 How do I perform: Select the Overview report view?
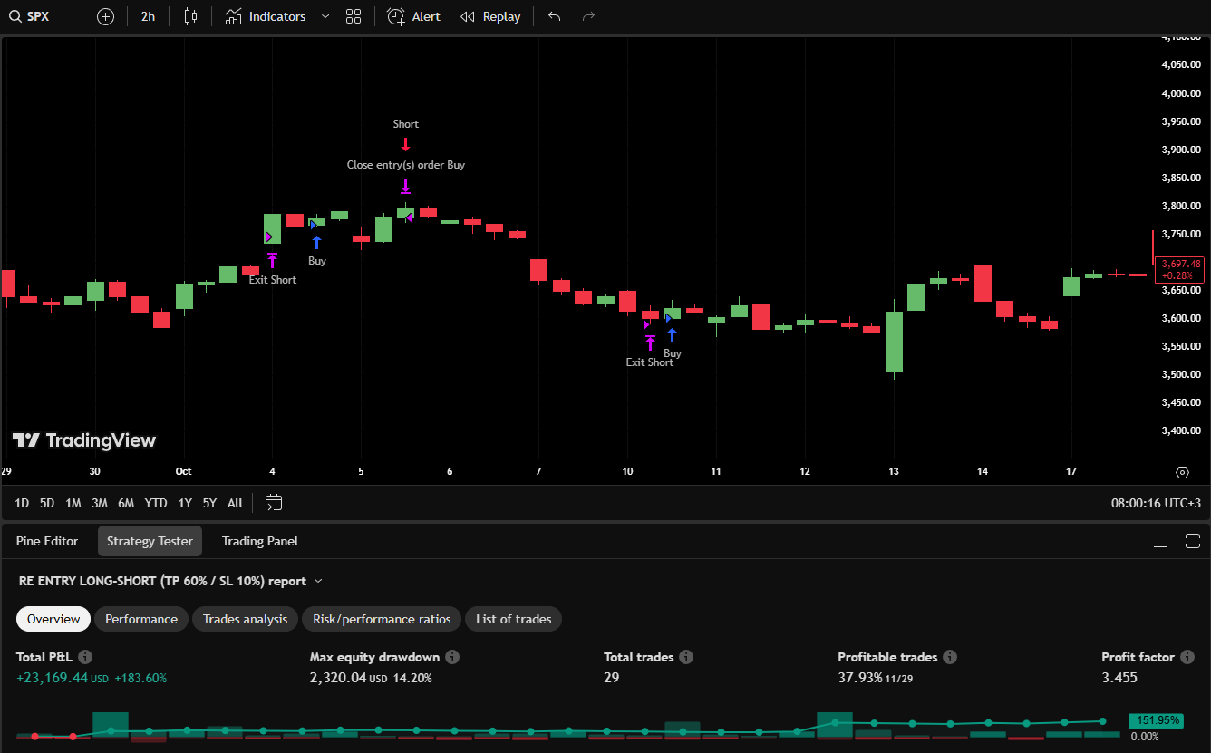coord(53,619)
